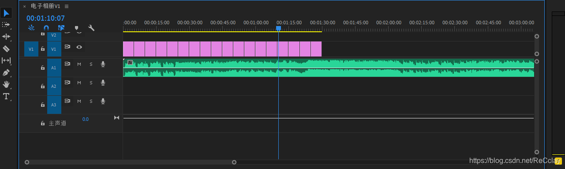Select the Track Select Forward tool
The height and width of the screenshot is (169, 565).
[x=6, y=25]
